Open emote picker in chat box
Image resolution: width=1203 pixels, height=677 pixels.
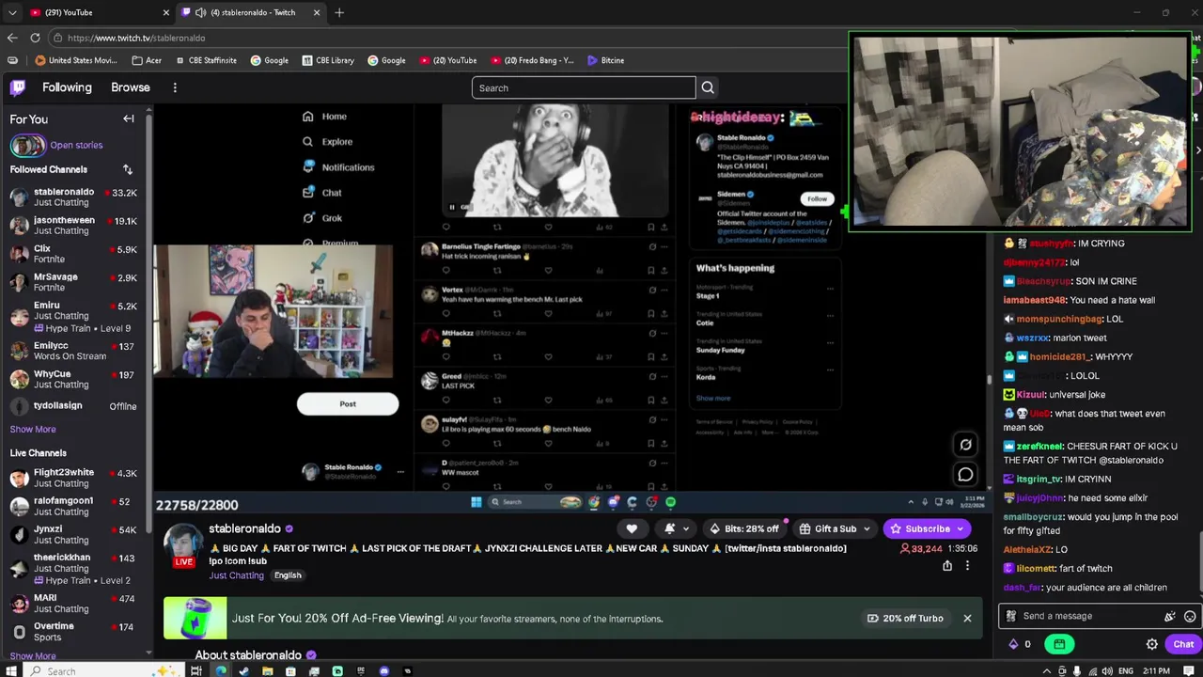(x=1190, y=617)
